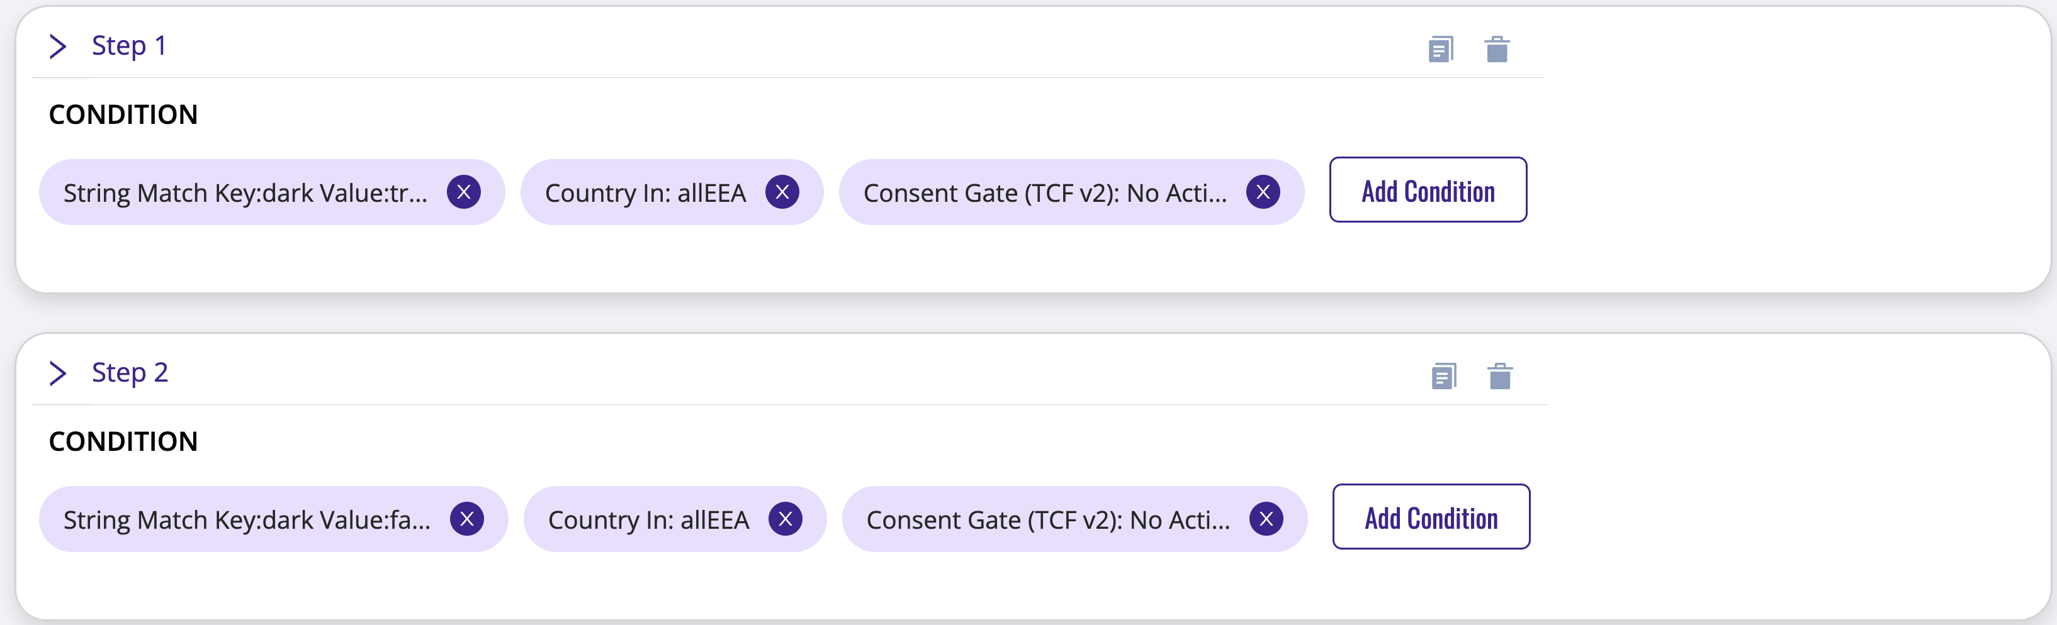The height and width of the screenshot is (625, 2057).
Task: Select Step 2 Consent Gate (TCF v2) chip
Action: [x=1074, y=519]
